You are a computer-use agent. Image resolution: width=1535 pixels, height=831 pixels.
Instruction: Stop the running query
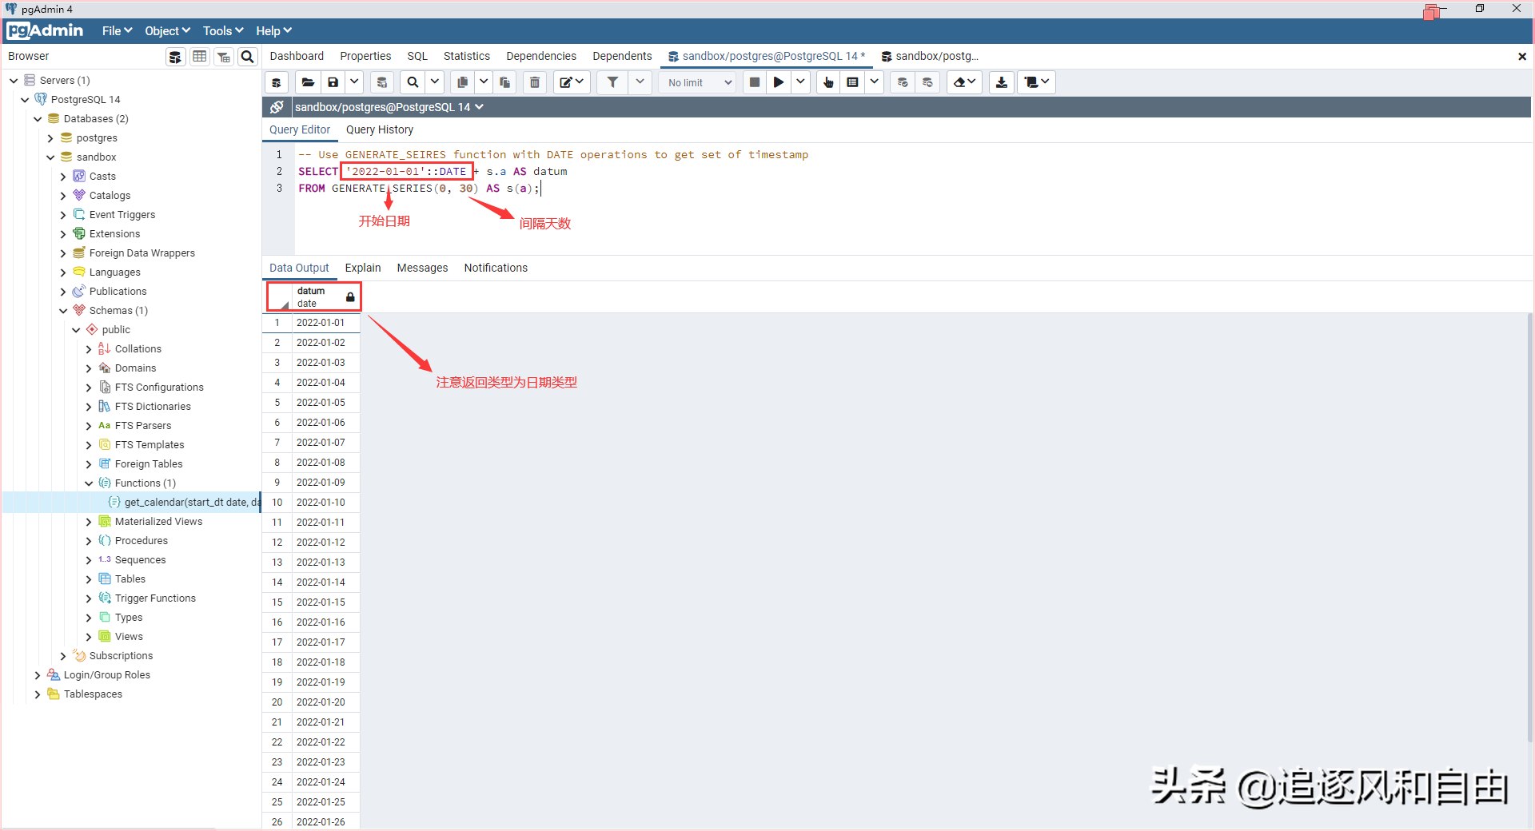point(755,82)
